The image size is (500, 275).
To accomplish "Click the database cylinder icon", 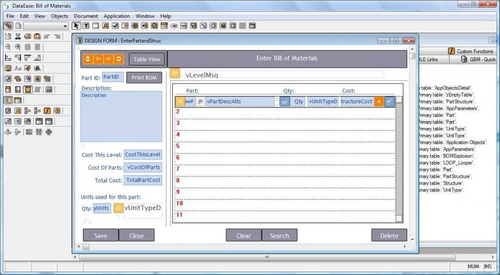I will point(8,111).
